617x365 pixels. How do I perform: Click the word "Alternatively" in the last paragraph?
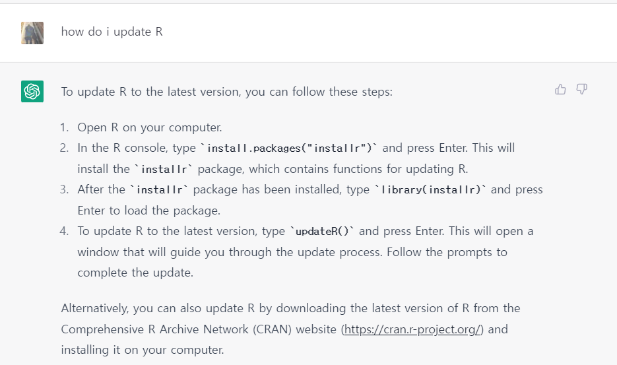(94, 308)
